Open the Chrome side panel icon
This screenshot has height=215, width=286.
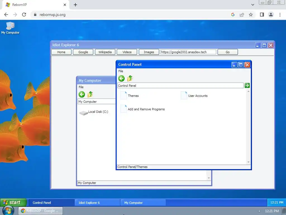pyautogui.click(x=262, y=15)
